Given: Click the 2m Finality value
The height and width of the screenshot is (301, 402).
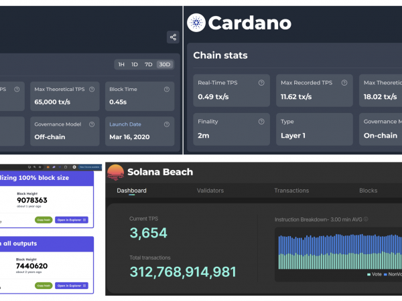Looking at the screenshot, I should coord(203,136).
